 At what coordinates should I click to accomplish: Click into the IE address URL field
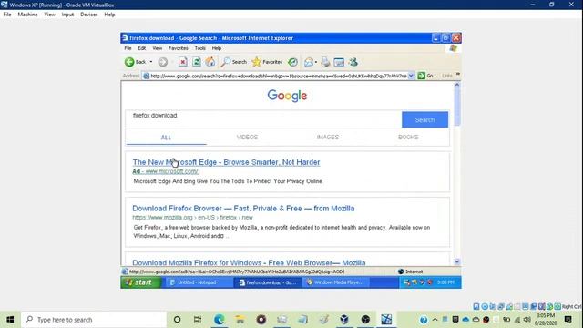(278, 76)
